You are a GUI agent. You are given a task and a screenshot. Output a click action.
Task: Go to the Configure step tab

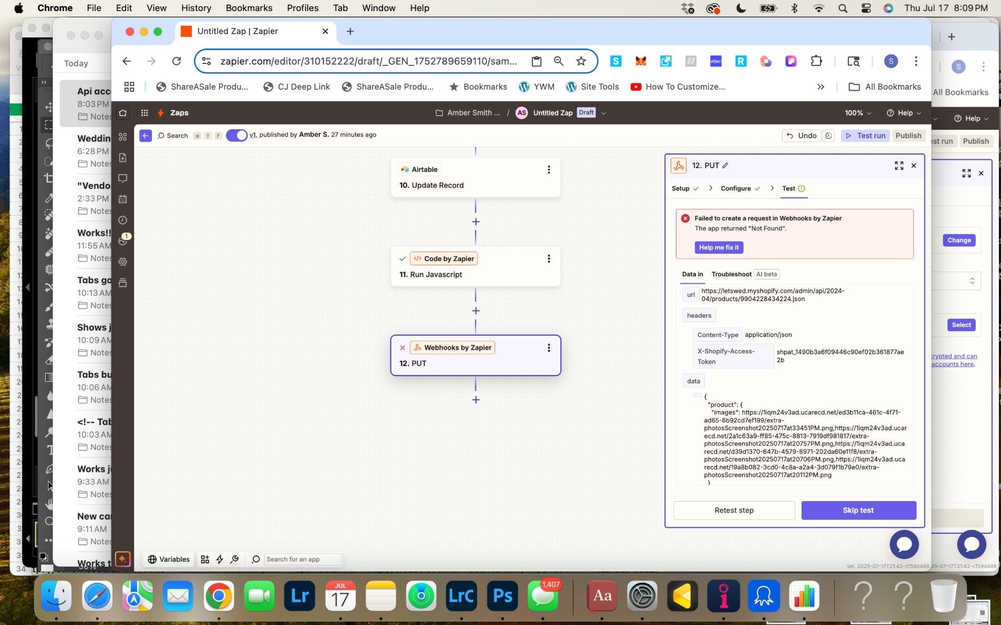736,188
